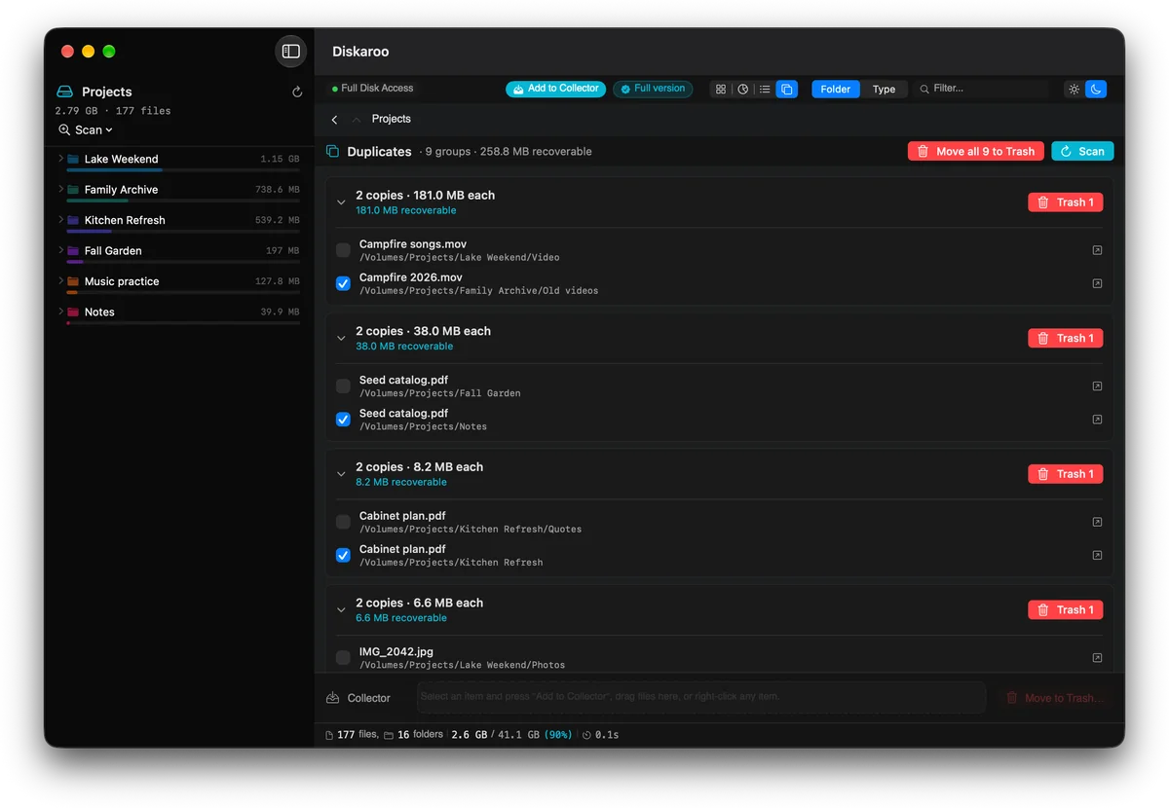Expand the Notes folder
1169x808 pixels.
pos(60,312)
